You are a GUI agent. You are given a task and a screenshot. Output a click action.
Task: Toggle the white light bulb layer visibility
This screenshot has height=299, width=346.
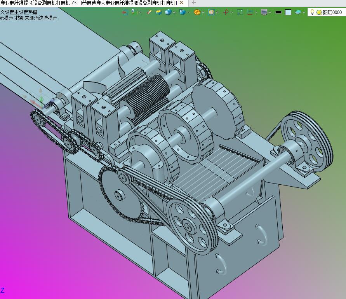click(312, 12)
